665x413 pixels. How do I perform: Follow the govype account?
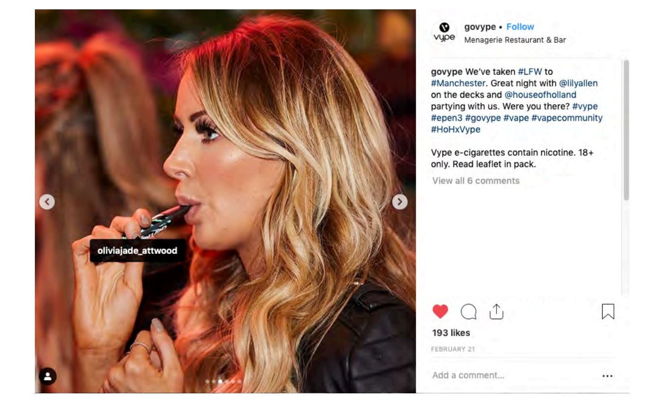pos(520,27)
